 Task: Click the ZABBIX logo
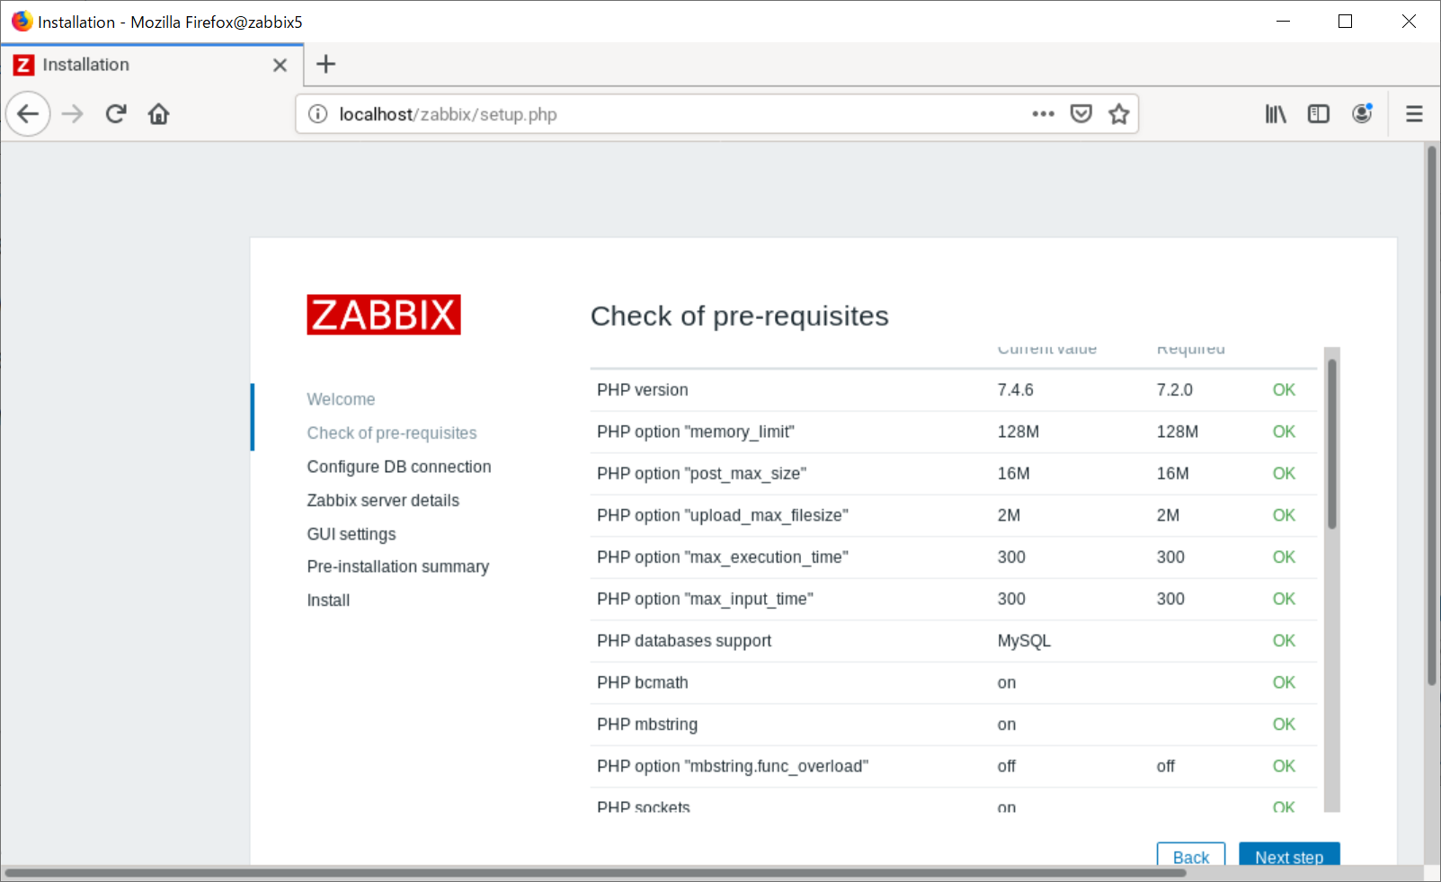coord(384,315)
